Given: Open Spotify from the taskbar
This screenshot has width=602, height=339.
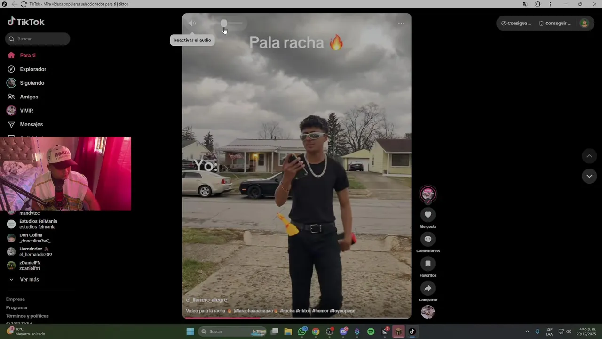Looking at the screenshot, I should (x=371, y=331).
